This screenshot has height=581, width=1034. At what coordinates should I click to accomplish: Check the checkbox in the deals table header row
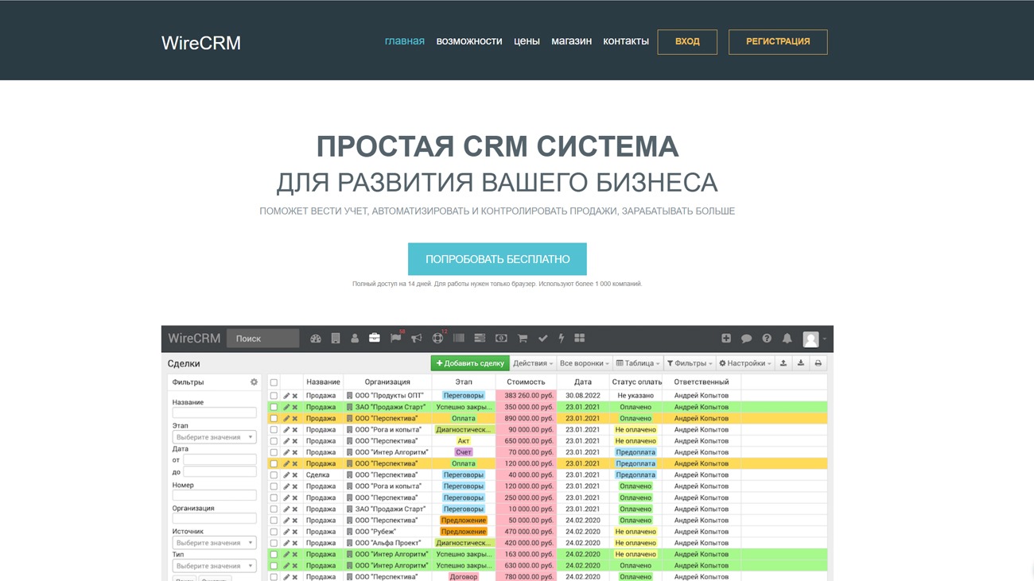(274, 382)
